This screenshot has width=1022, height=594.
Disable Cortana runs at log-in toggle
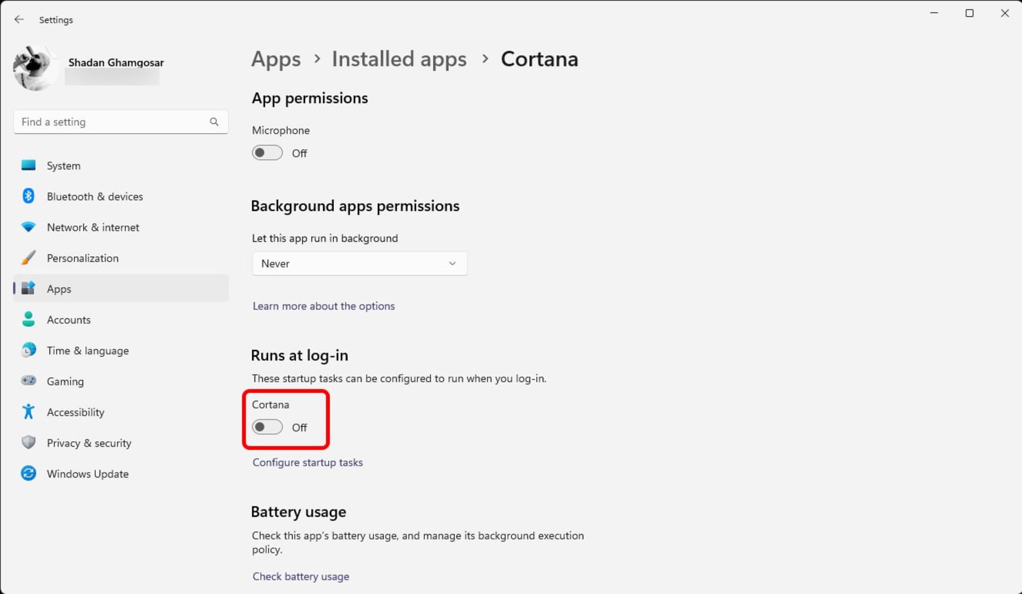click(x=267, y=426)
